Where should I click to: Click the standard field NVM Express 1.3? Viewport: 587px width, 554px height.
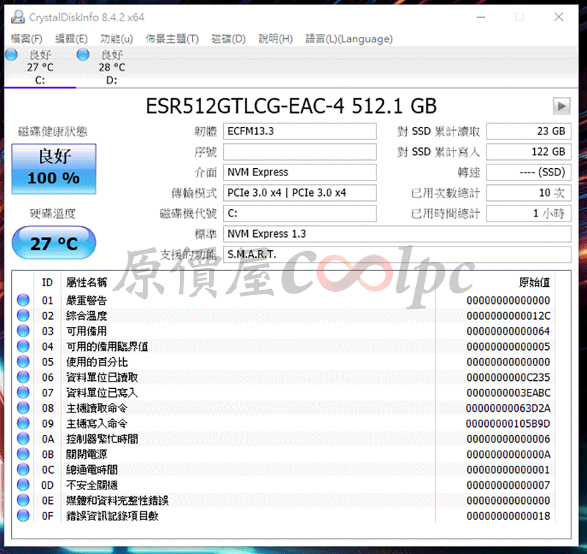397,234
